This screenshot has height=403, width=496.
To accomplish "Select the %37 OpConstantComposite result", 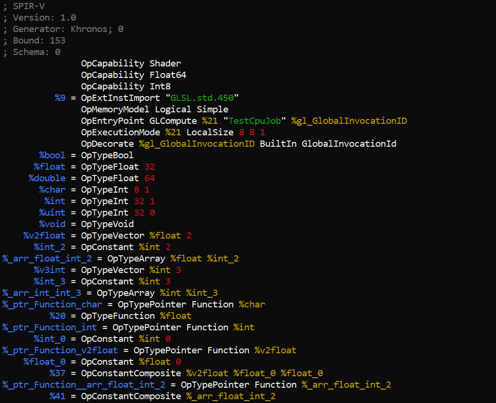I will pos(57,373).
